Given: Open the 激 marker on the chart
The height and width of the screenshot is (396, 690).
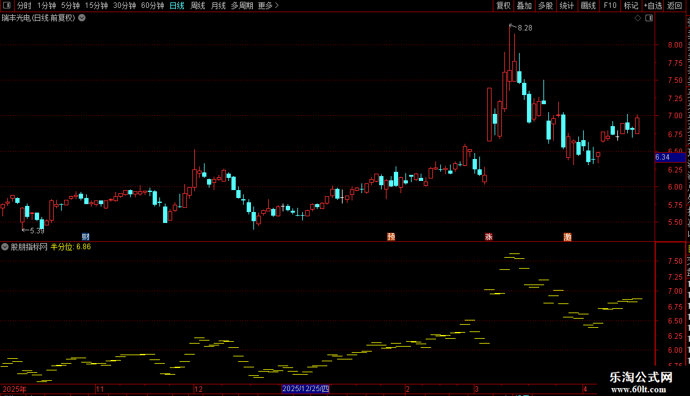Looking at the screenshot, I should 568,237.
